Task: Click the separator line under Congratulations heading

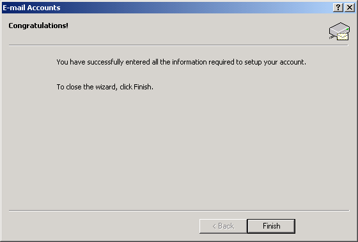Action: coord(178,45)
